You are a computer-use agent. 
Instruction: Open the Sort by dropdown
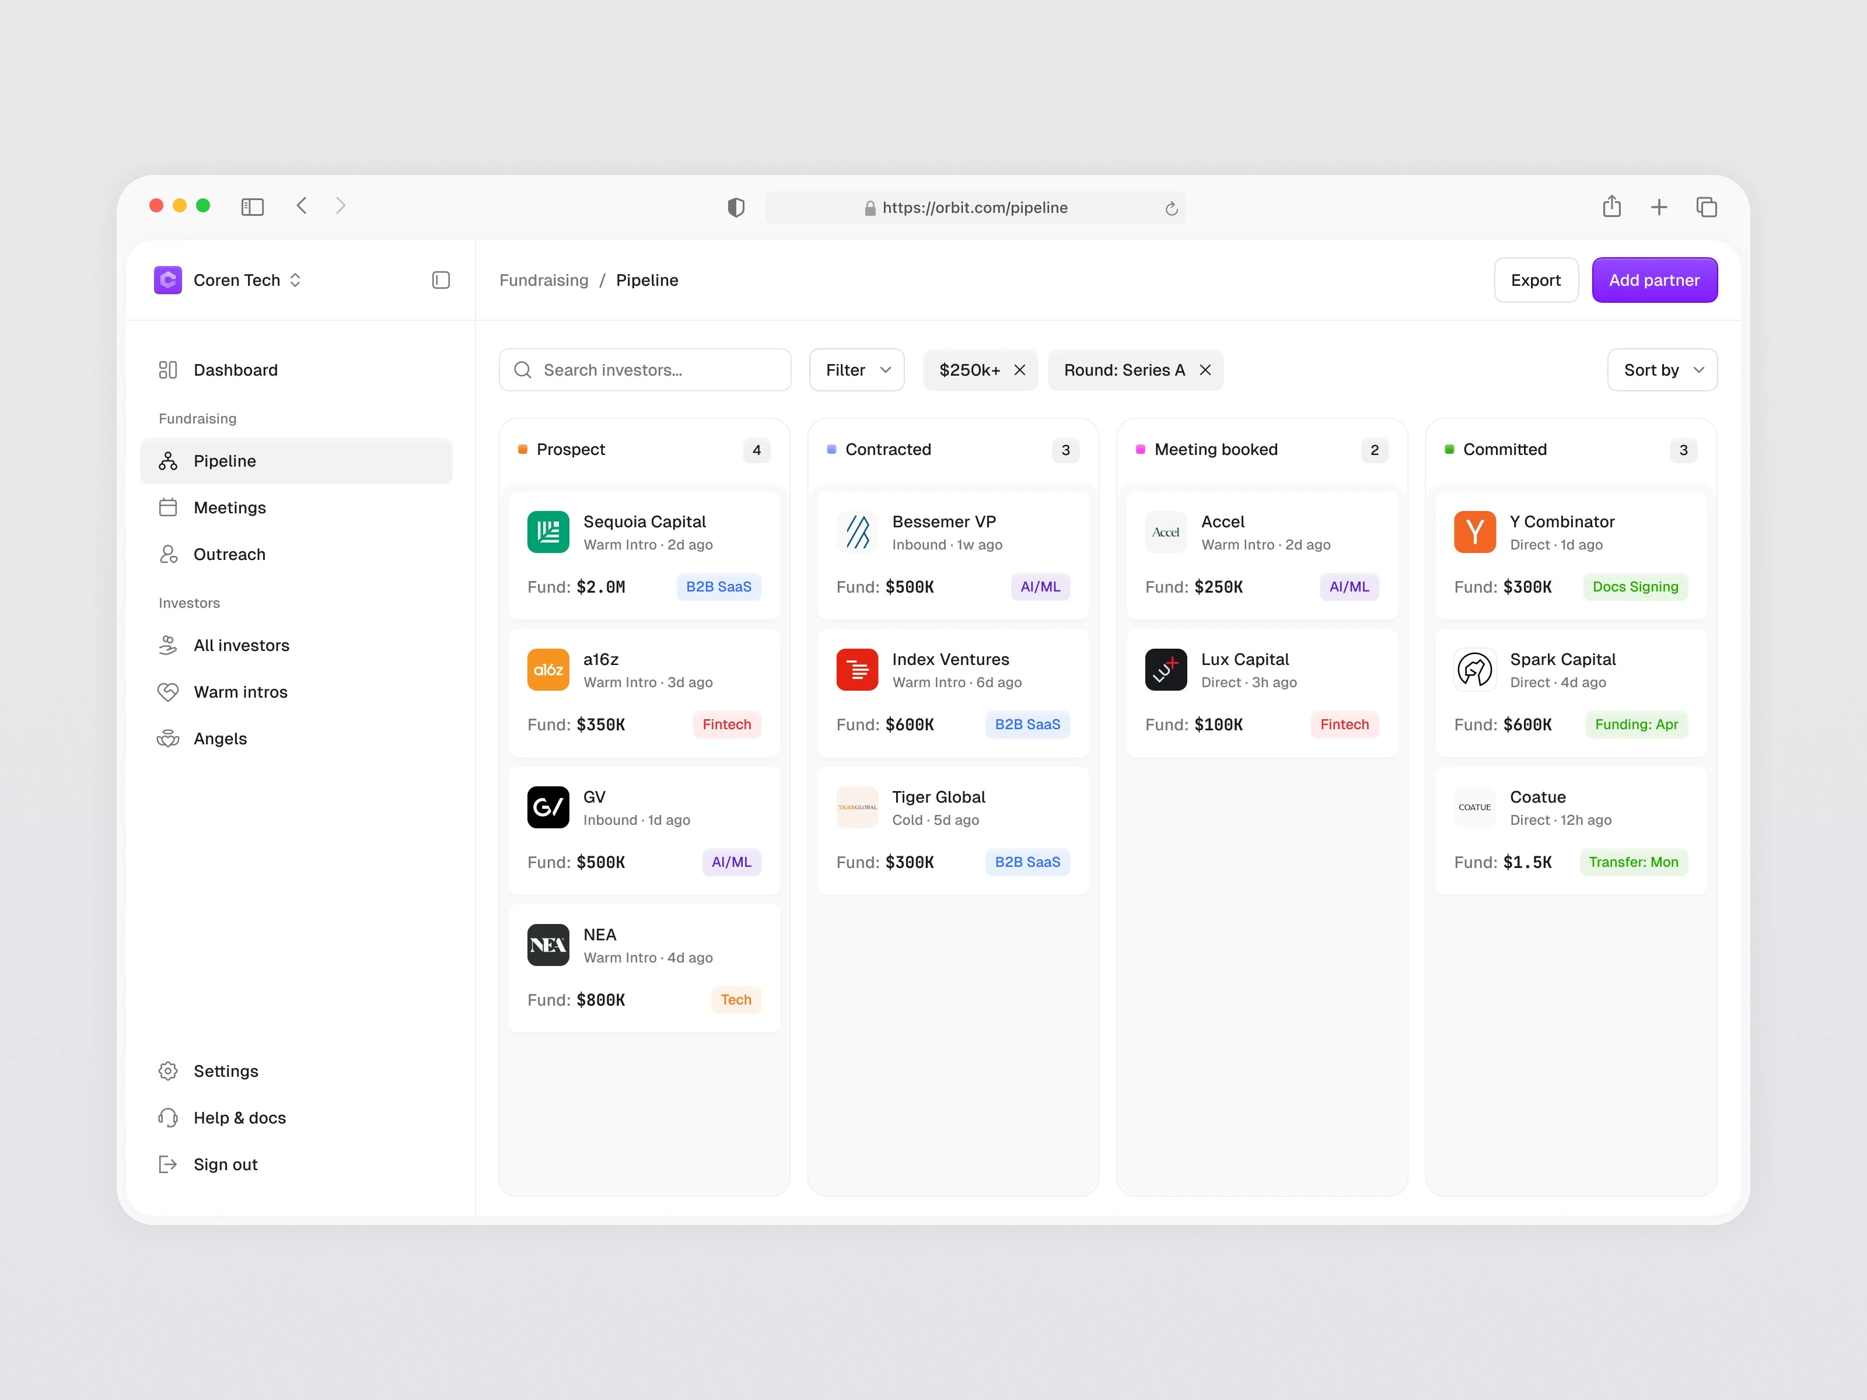(x=1662, y=370)
